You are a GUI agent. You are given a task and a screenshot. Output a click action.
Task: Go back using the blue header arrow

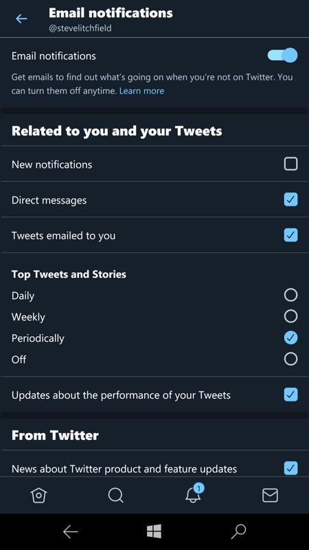click(21, 19)
